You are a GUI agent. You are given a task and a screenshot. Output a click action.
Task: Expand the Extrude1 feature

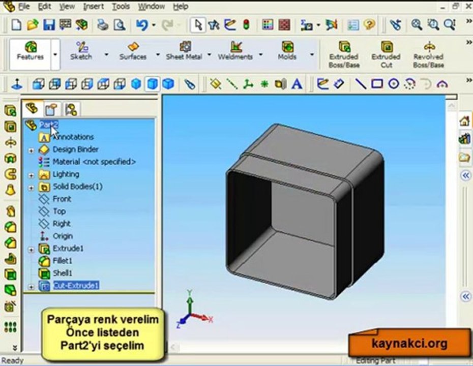pyautogui.click(x=31, y=249)
